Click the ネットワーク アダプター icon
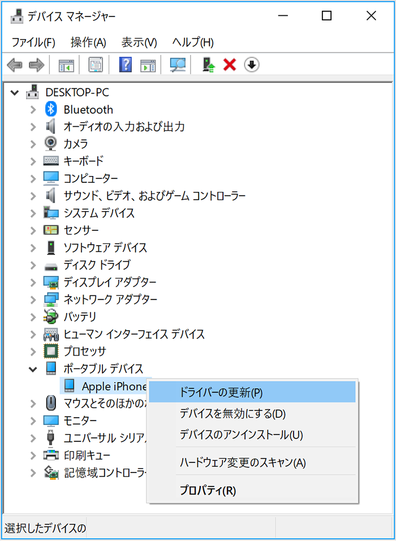Image resolution: width=396 pixels, height=541 pixels. [x=51, y=299]
